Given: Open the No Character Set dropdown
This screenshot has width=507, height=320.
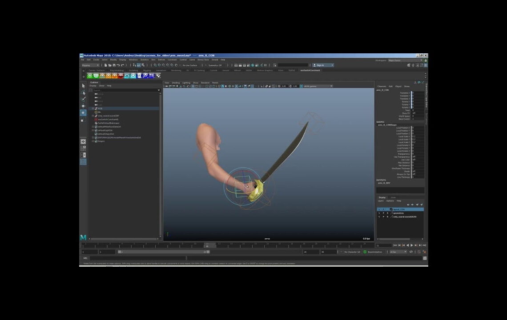Looking at the screenshot, I should click(352, 252).
